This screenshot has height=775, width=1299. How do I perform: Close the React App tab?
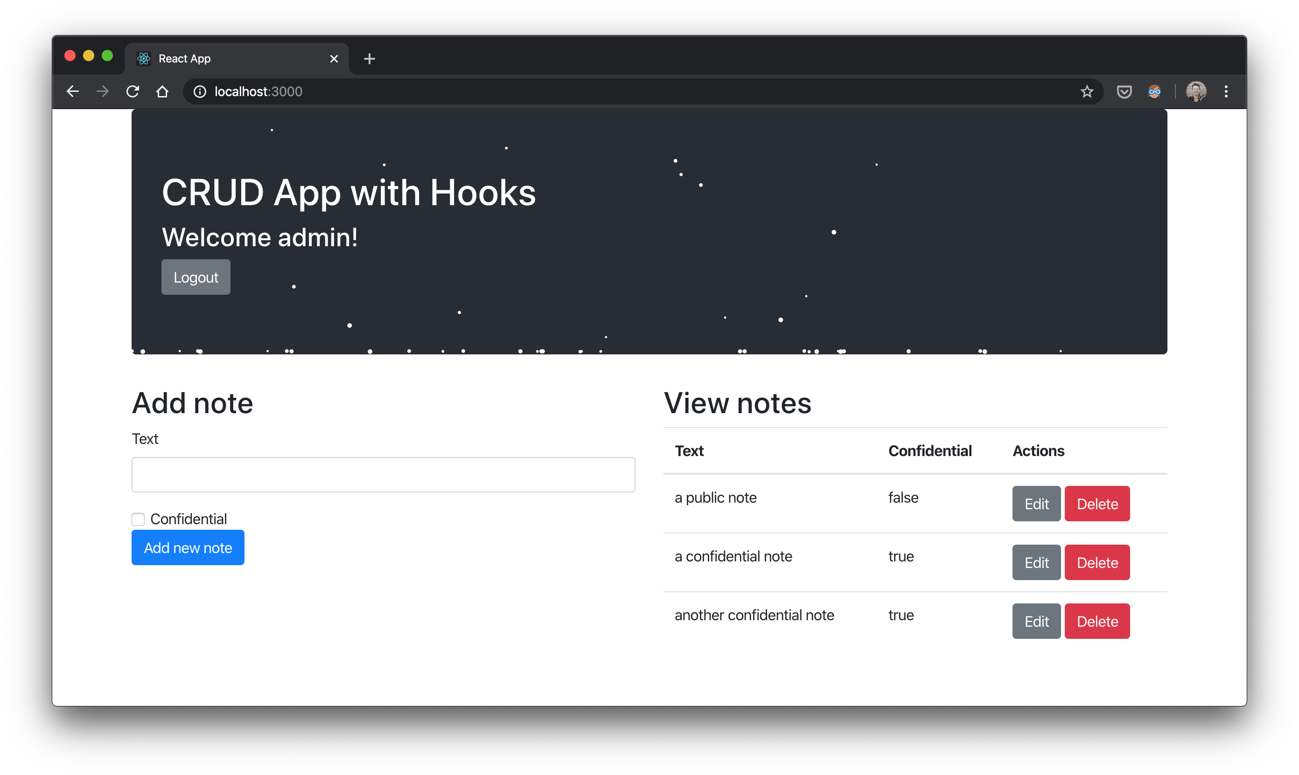[x=334, y=58]
